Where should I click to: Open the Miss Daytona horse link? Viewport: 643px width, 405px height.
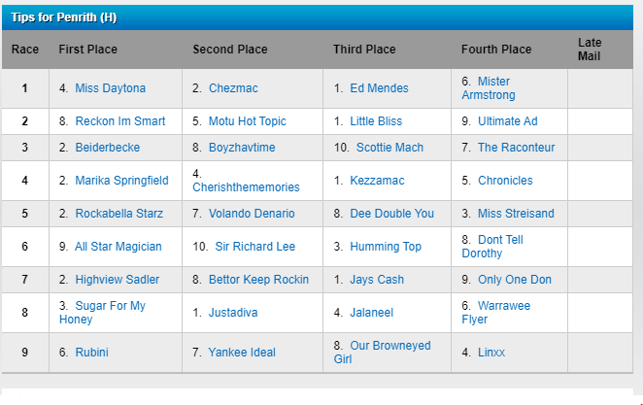coord(110,88)
